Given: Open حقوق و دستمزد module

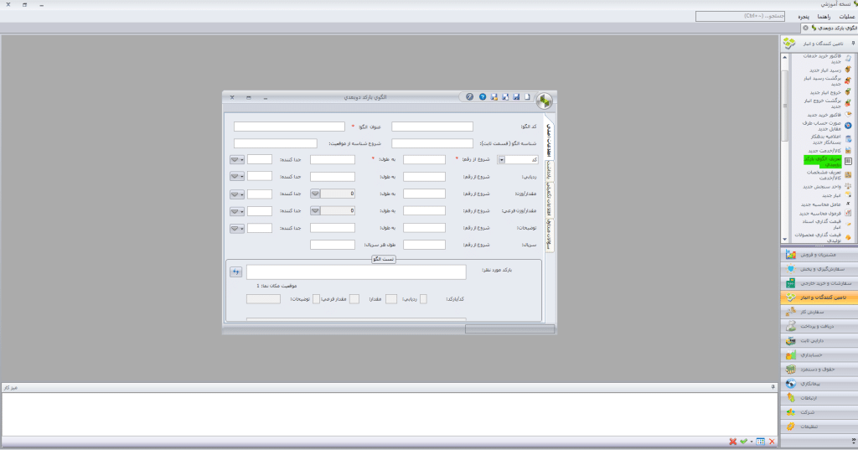Looking at the screenshot, I should click(819, 369).
